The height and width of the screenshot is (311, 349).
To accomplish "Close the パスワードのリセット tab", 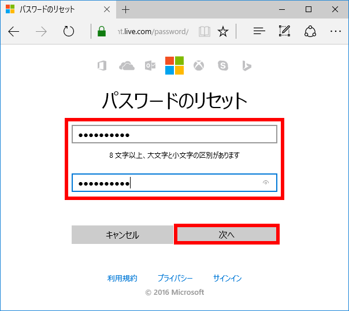I will point(107,9).
